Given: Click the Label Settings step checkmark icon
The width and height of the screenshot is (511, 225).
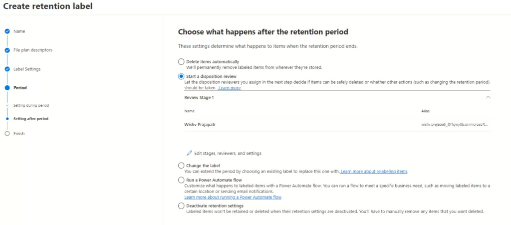Looking at the screenshot, I should click(x=7, y=69).
